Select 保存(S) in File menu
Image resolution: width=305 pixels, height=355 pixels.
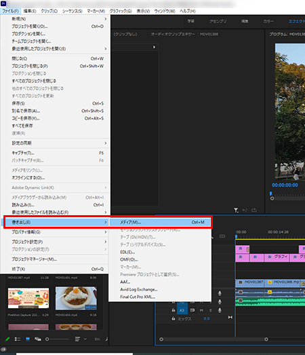click(x=56, y=103)
